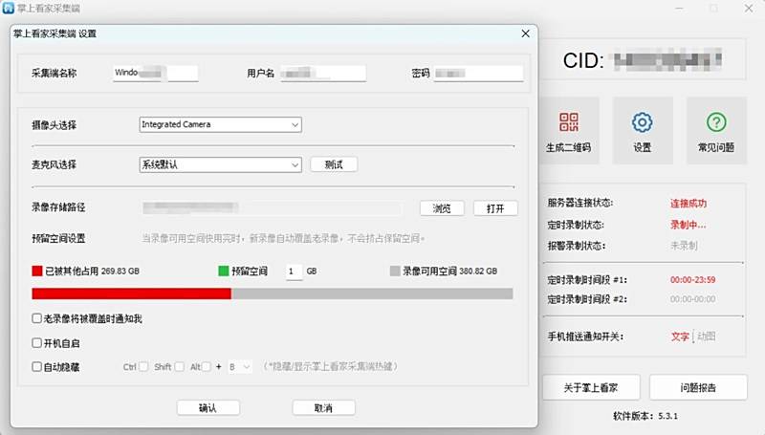Open 设置 via the gear icon
765x435 pixels.
642,123
